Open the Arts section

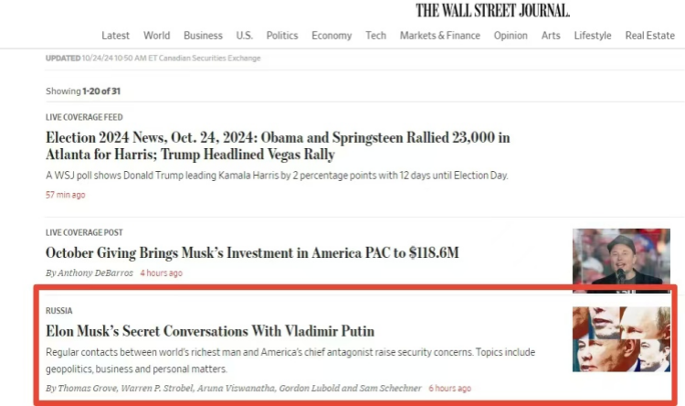tap(551, 36)
